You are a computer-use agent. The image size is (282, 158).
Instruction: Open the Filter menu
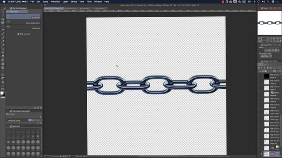coord(89,2)
